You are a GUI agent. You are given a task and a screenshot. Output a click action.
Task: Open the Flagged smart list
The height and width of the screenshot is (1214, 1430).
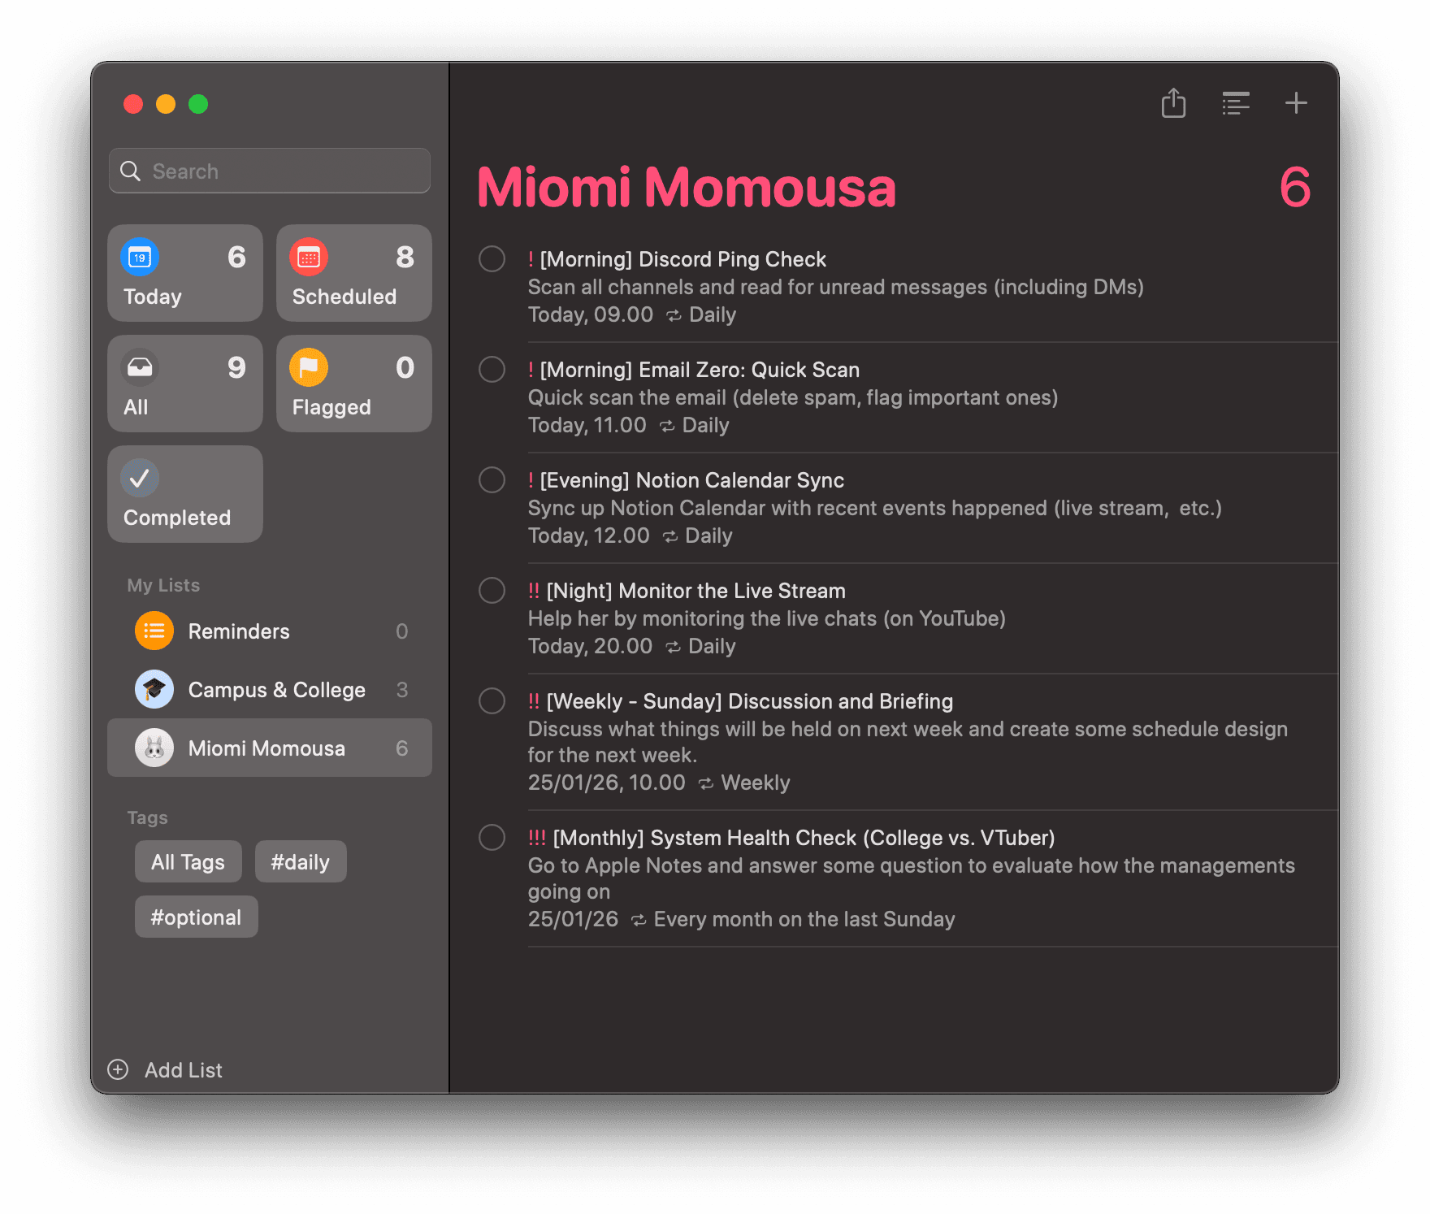tap(353, 384)
